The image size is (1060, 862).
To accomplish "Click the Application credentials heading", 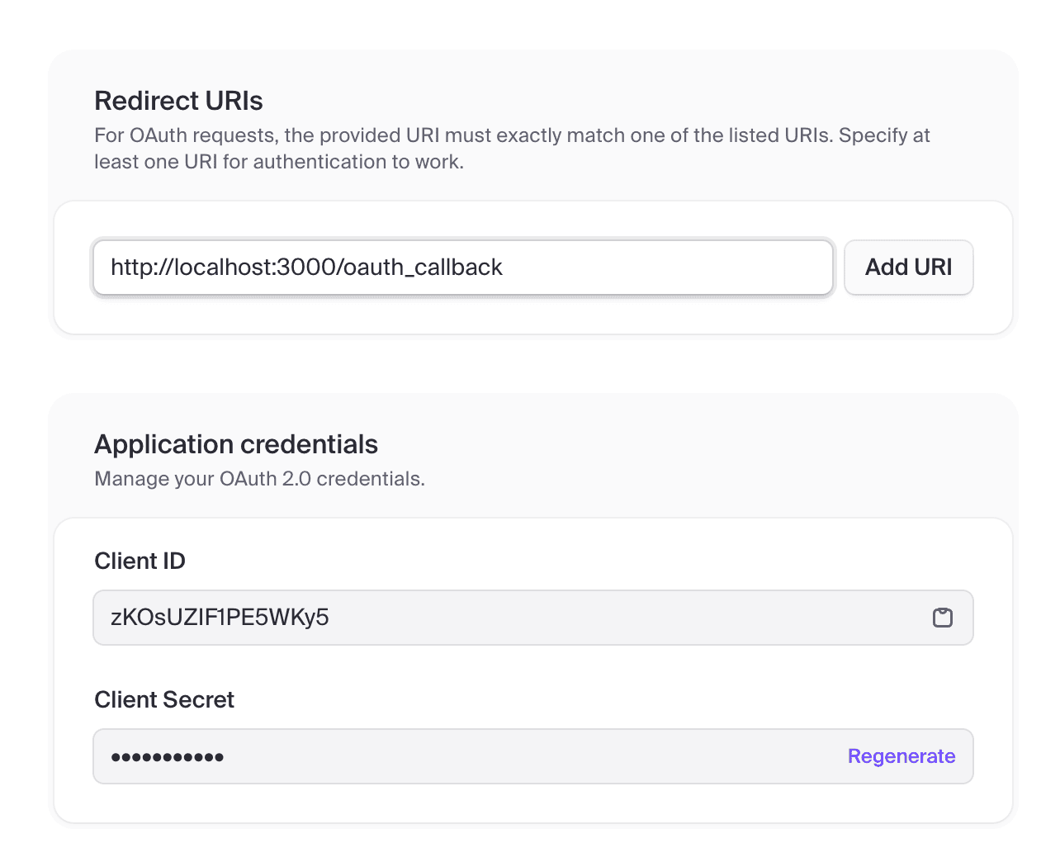I will (x=236, y=444).
